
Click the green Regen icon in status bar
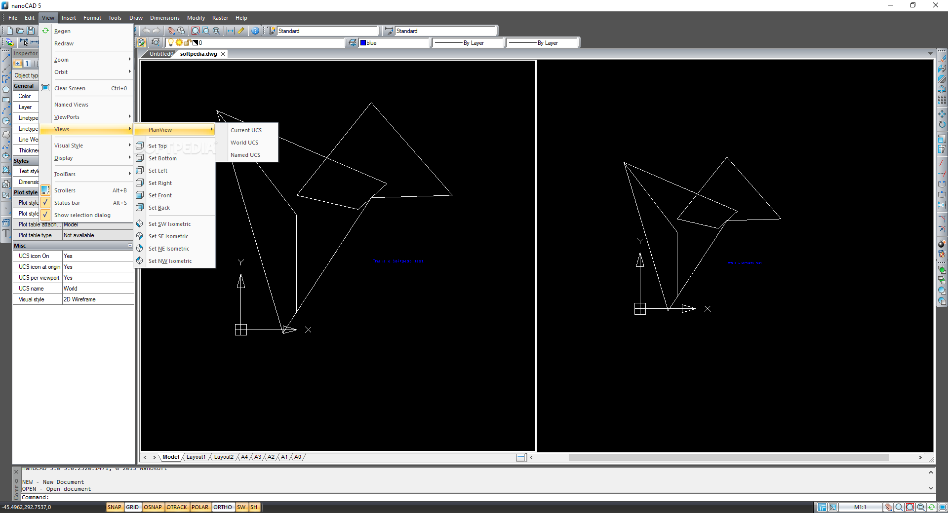[x=931, y=507]
